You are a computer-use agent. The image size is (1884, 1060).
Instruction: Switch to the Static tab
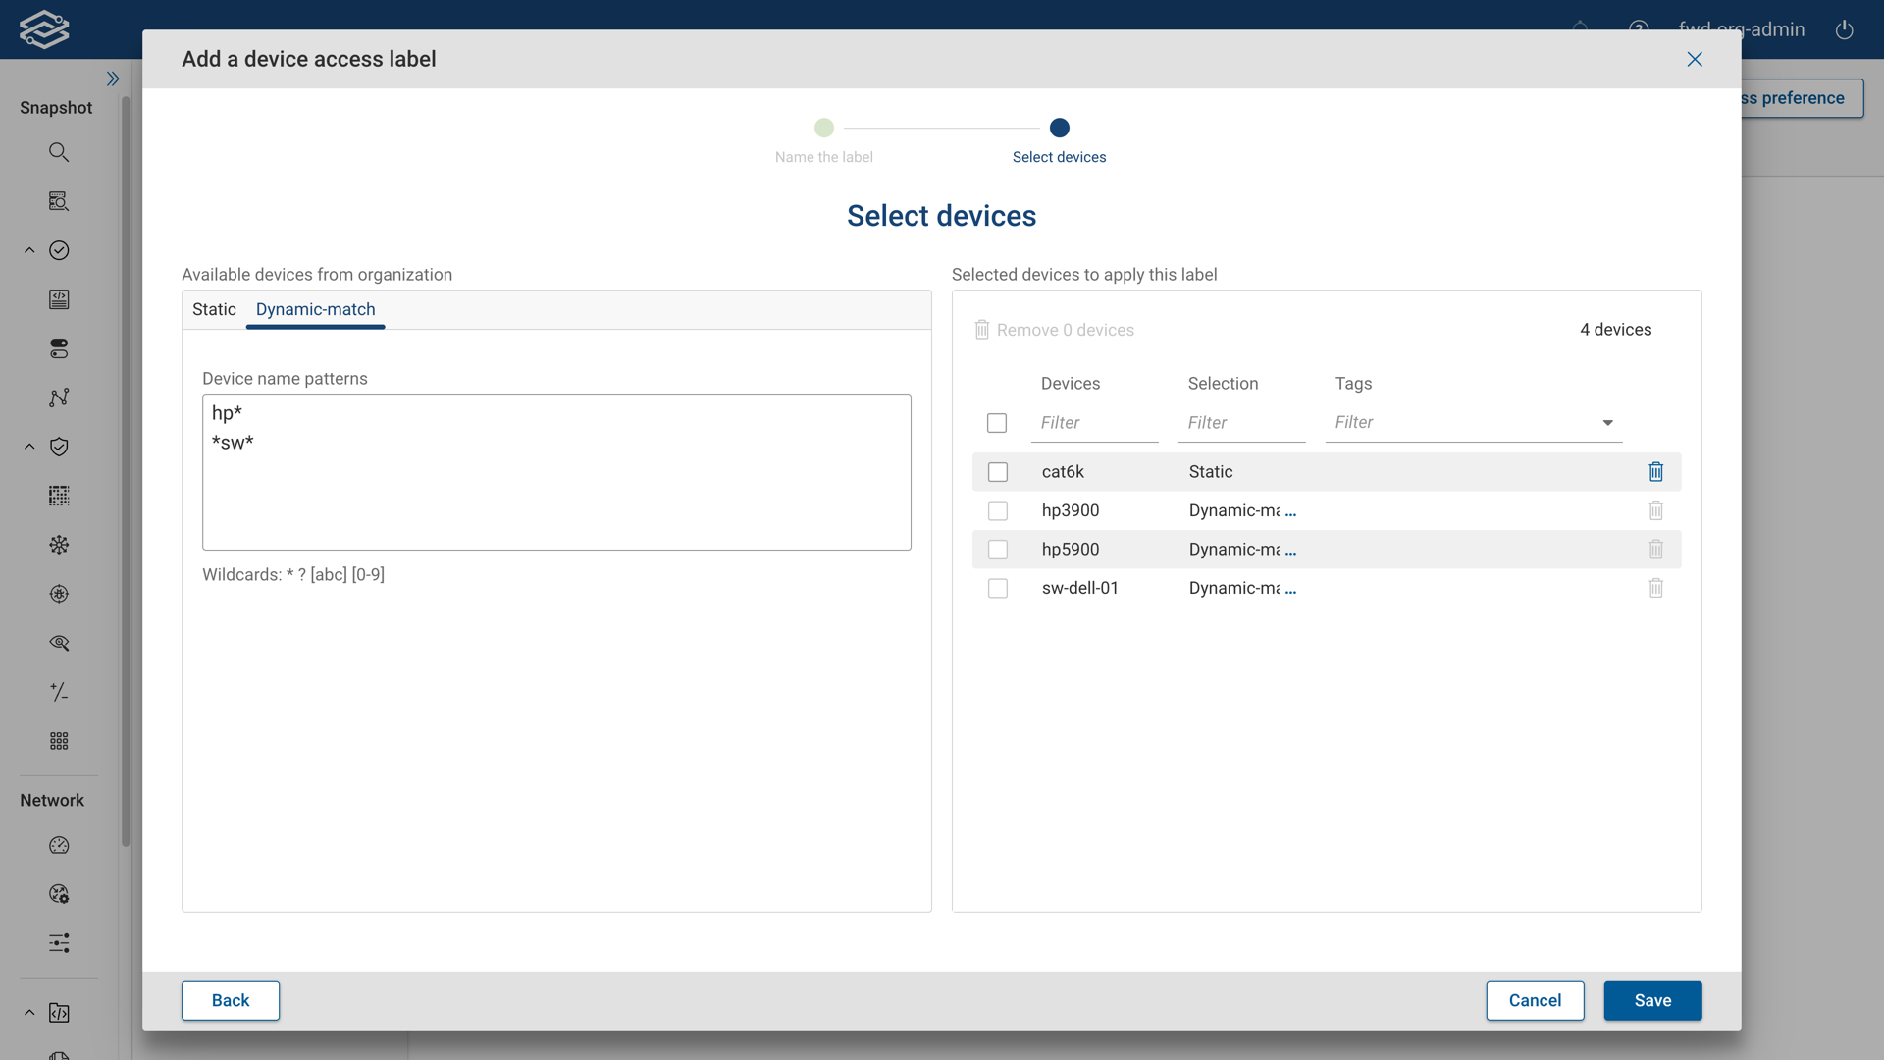[214, 309]
